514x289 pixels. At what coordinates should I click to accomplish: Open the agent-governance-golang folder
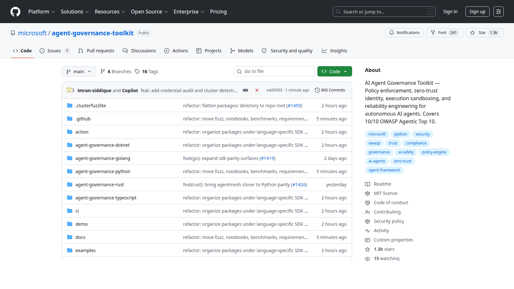pos(103,158)
